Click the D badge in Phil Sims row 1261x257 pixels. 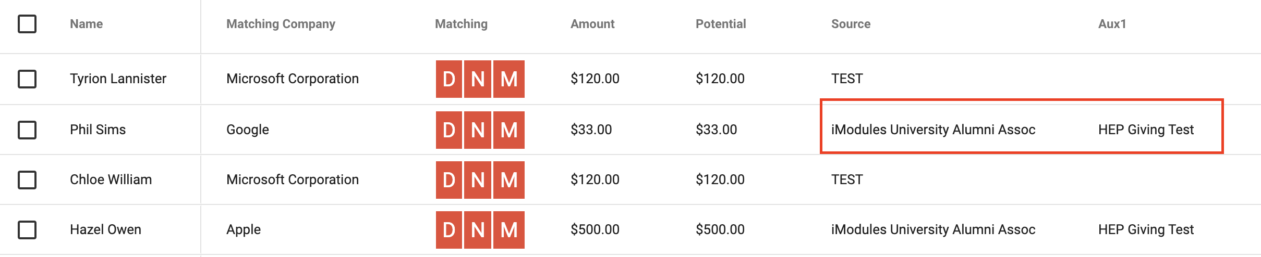pos(449,130)
